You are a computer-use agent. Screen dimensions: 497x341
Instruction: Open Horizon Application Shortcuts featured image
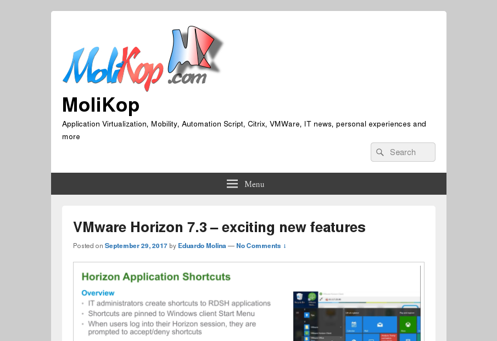(x=248, y=301)
